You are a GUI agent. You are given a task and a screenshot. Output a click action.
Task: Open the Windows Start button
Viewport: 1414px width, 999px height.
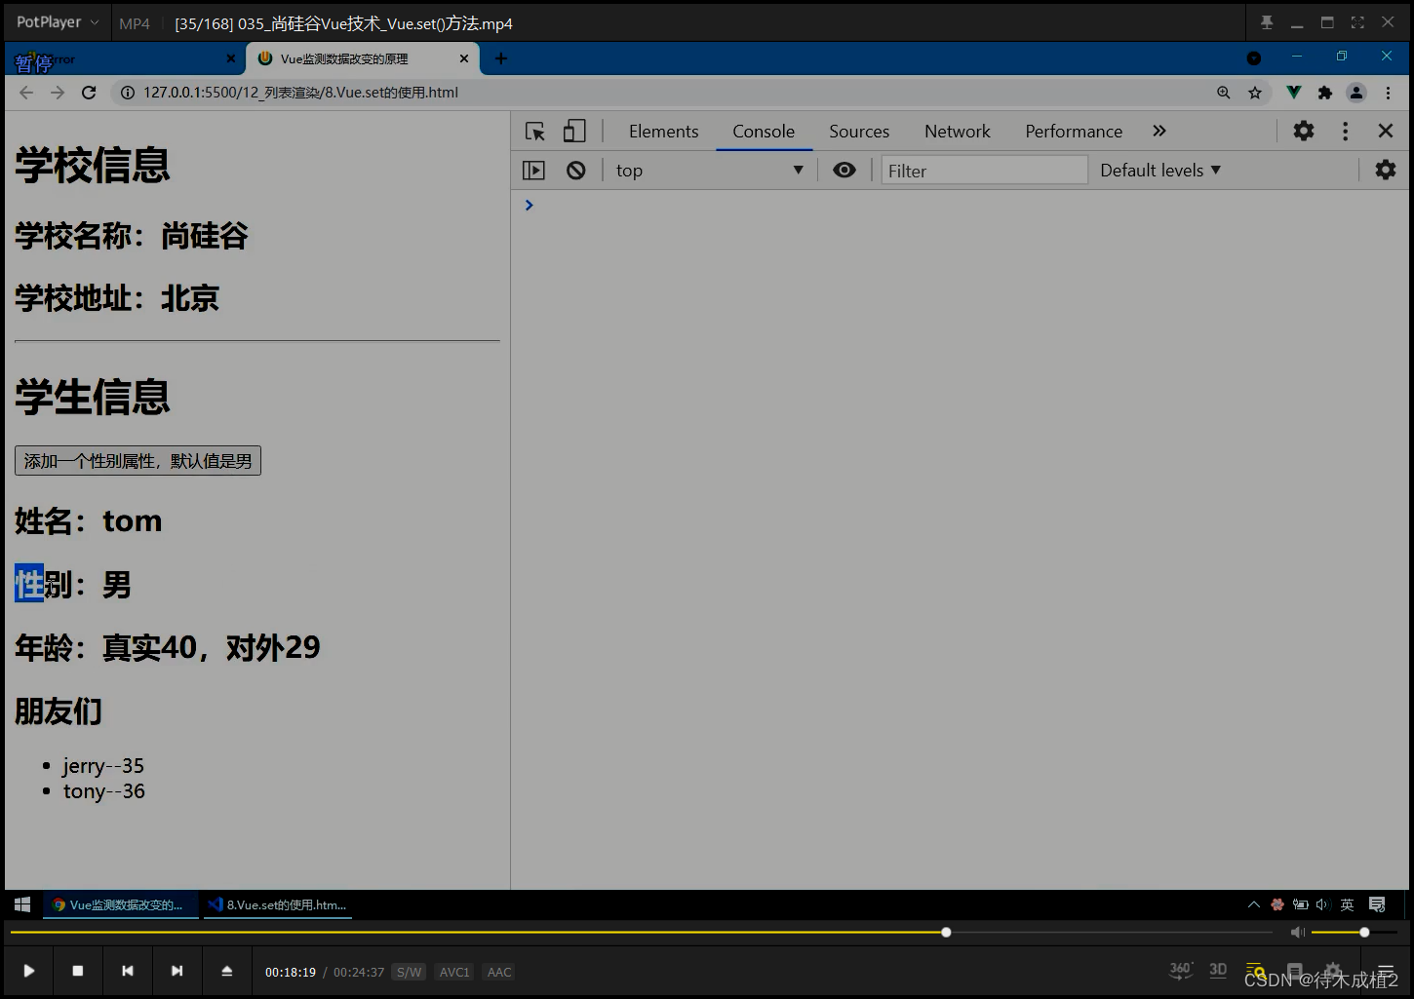point(22,904)
